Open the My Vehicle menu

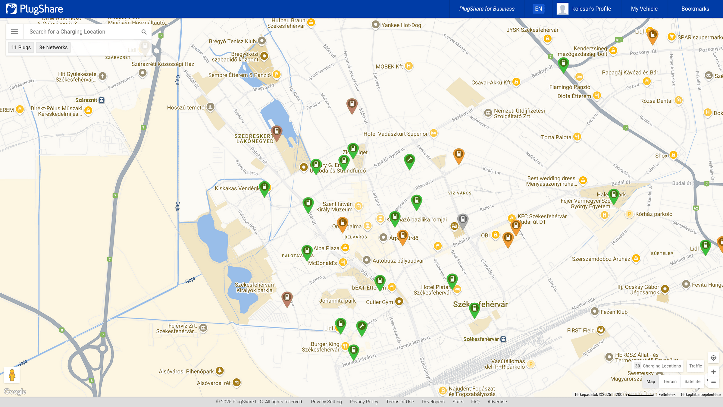click(644, 9)
